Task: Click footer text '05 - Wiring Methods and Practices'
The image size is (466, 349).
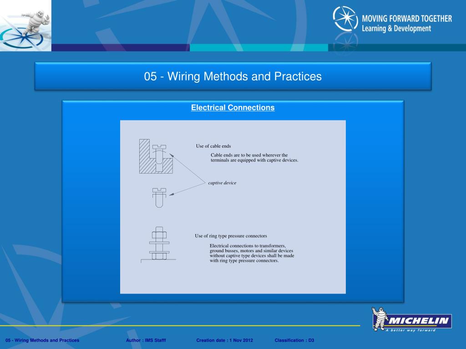Action: point(42,340)
